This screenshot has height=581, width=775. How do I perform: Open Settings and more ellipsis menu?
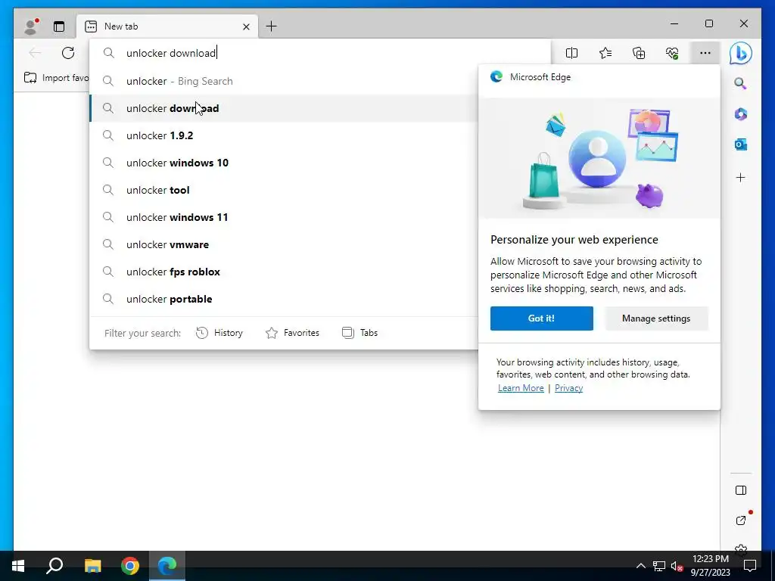click(705, 53)
